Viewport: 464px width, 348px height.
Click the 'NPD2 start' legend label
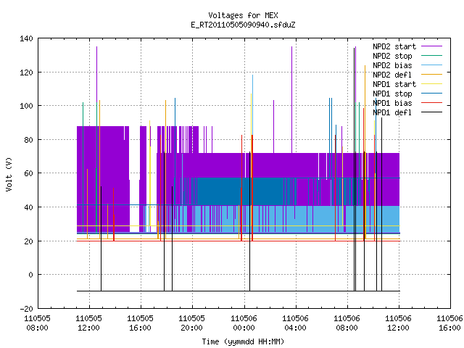coord(394,46)
